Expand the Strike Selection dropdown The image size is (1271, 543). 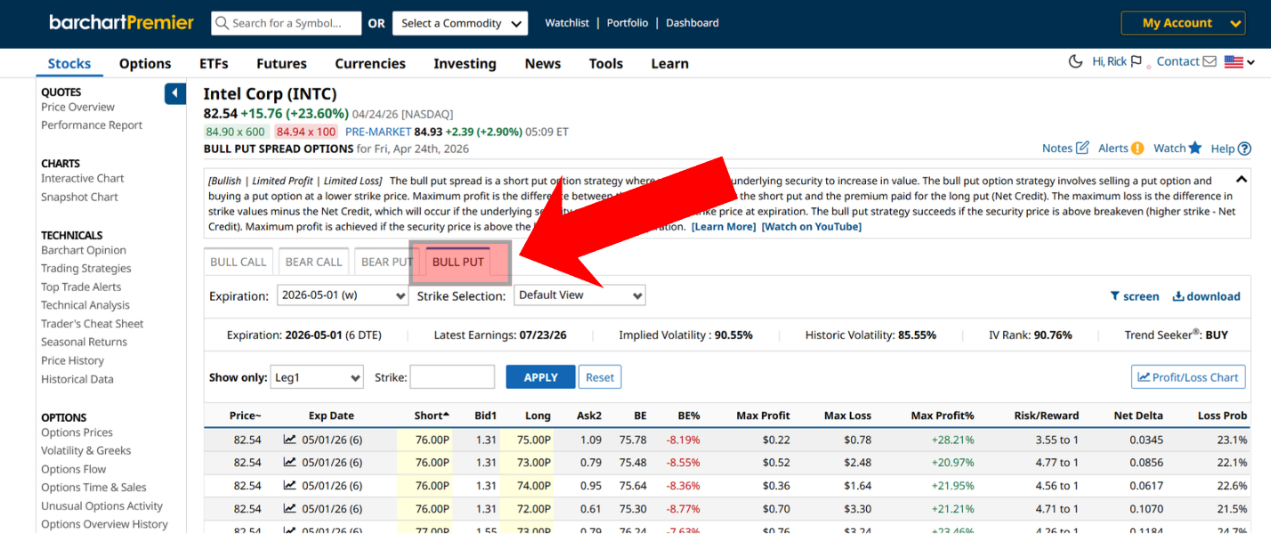(579, 296)
